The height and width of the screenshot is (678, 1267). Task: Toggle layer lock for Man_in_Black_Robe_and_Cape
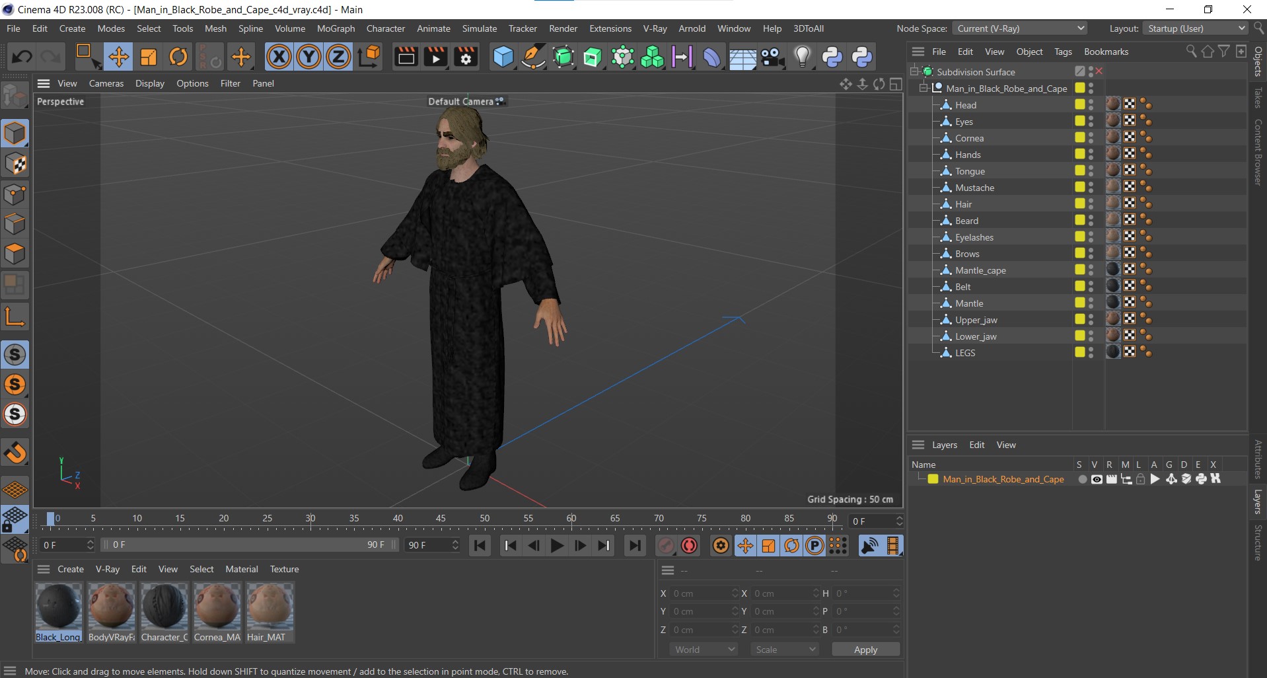point(1140,479)
